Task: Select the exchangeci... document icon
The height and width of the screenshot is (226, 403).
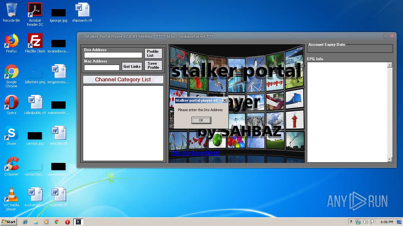Action: [x=35, y=197]
